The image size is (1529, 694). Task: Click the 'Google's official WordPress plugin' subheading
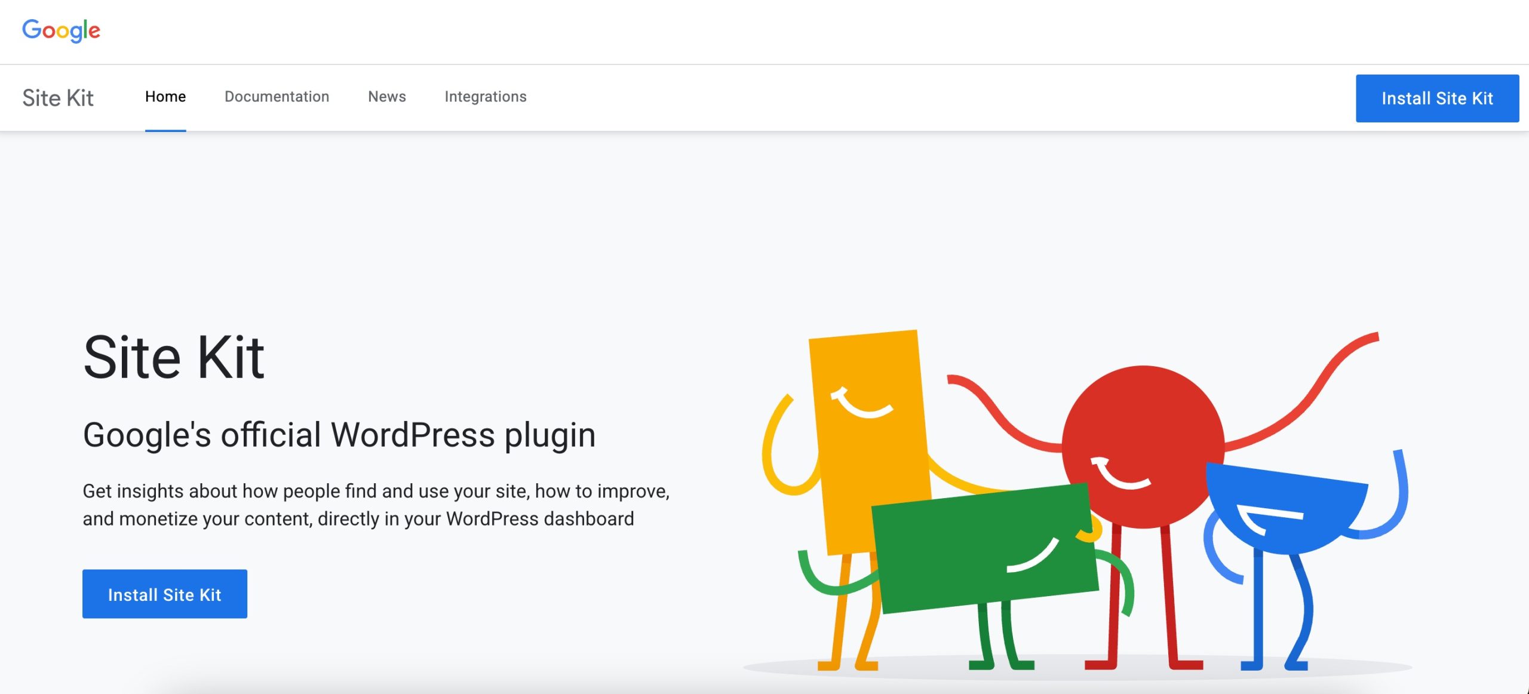339,435
